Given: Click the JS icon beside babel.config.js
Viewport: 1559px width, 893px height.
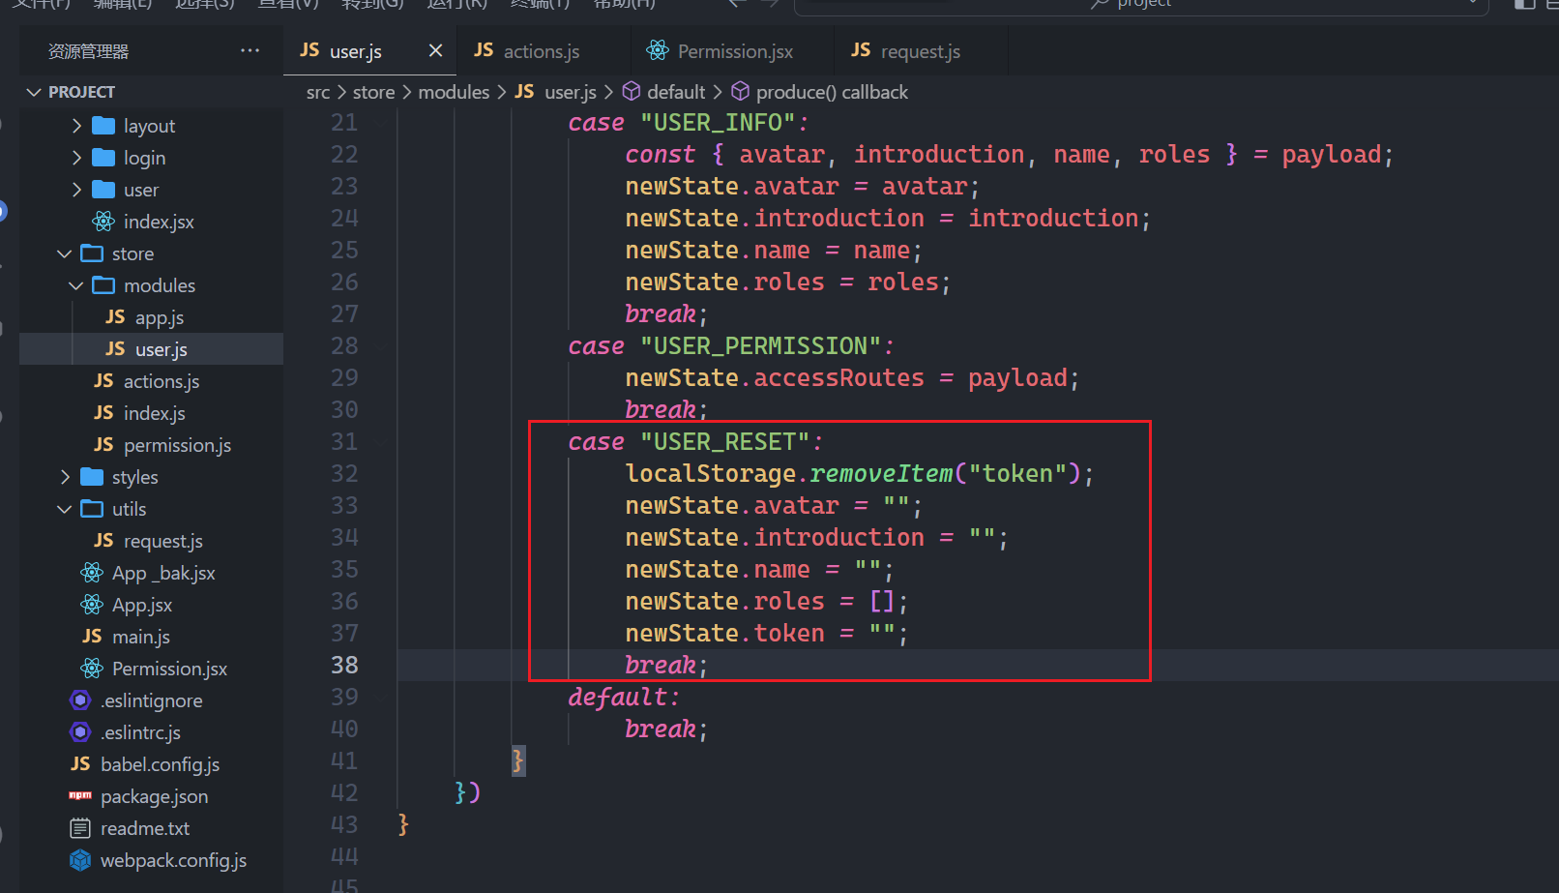Looking at the screenshot, I should [x=80, y=764].
